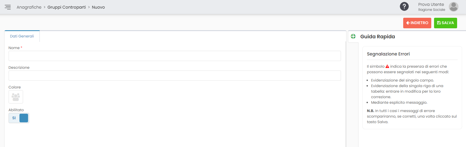Click the Guida Rapida panel heading

tap(377, 37)
